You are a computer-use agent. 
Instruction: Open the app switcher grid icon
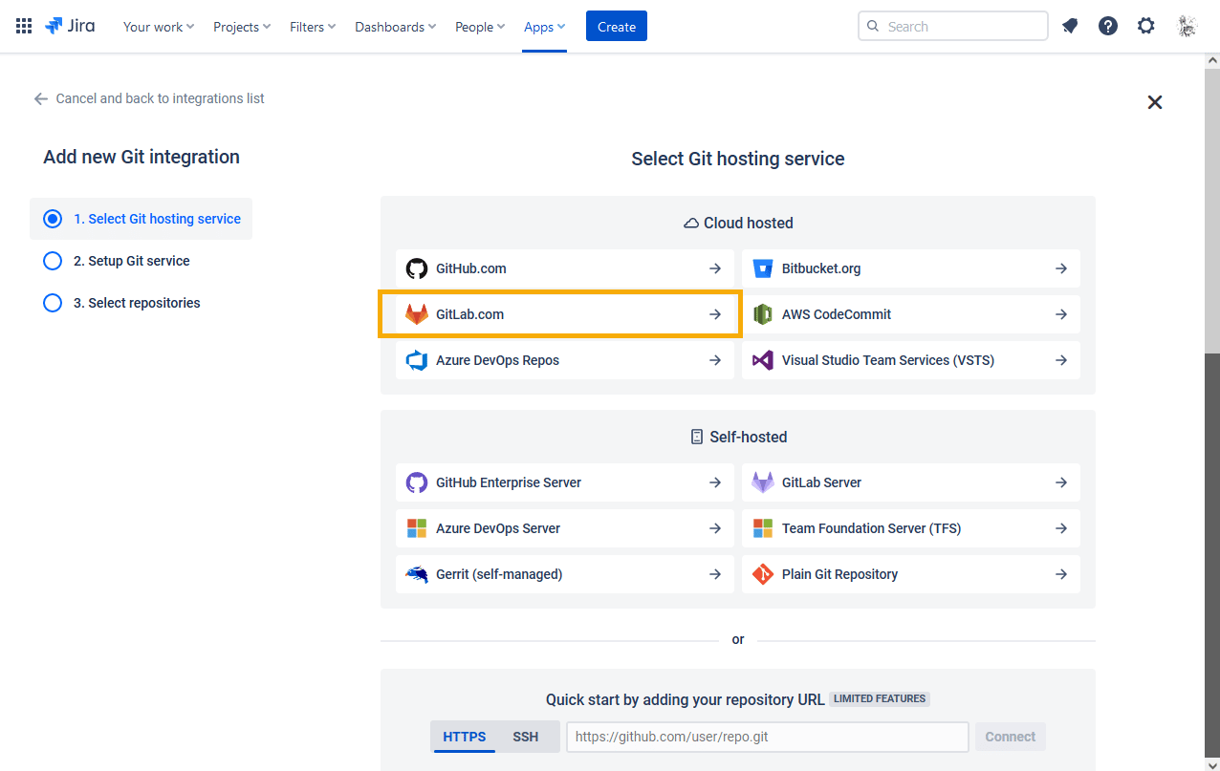pos(24,26)
